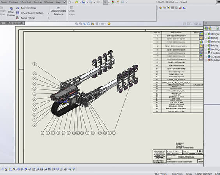The width and height of the screenshot is (220, 175).
Task: Open the Custom Properties tab ending the task pane strip
Action: tap(201, 58)
